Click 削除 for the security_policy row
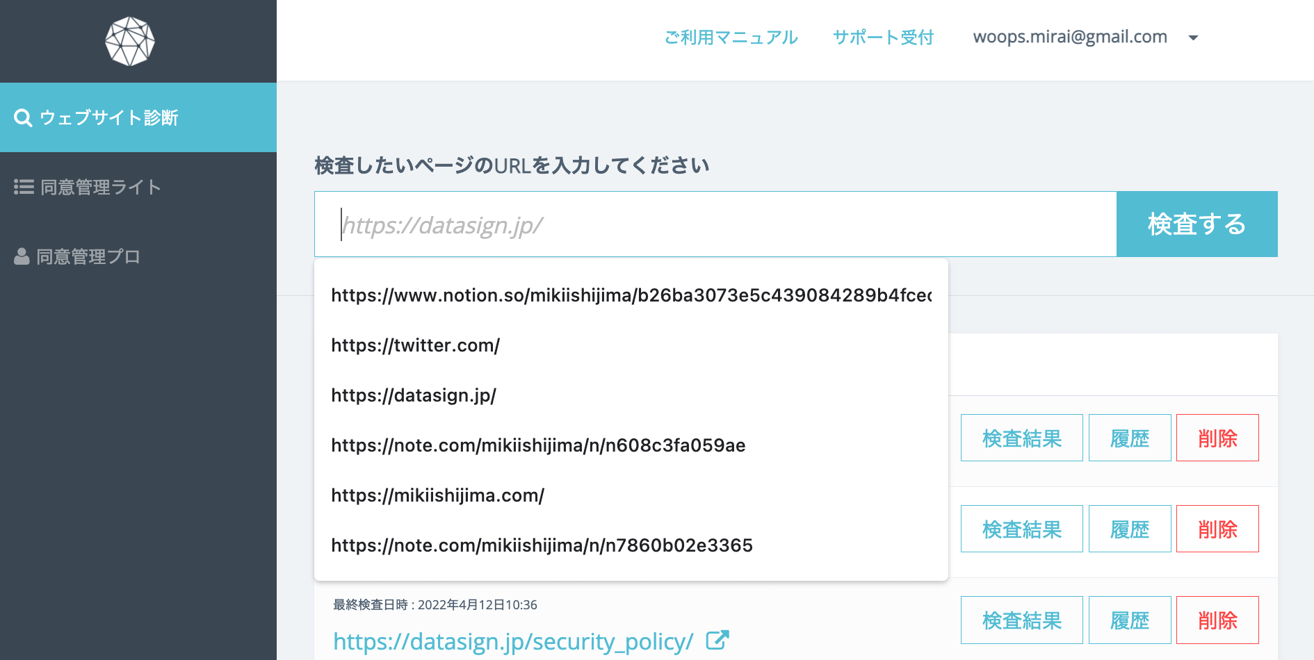1314x660 pixels. (1217, 620)
